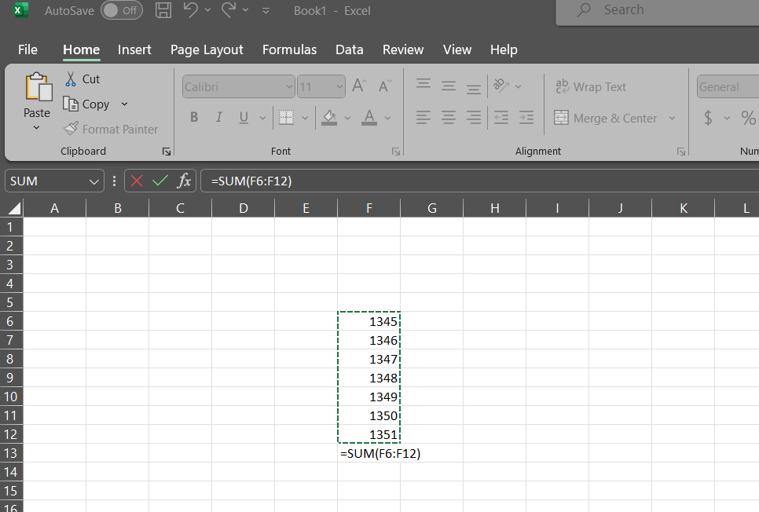759x512 pixels.
Task: Toggle the AutoSave switch
Action: [122, 10]
